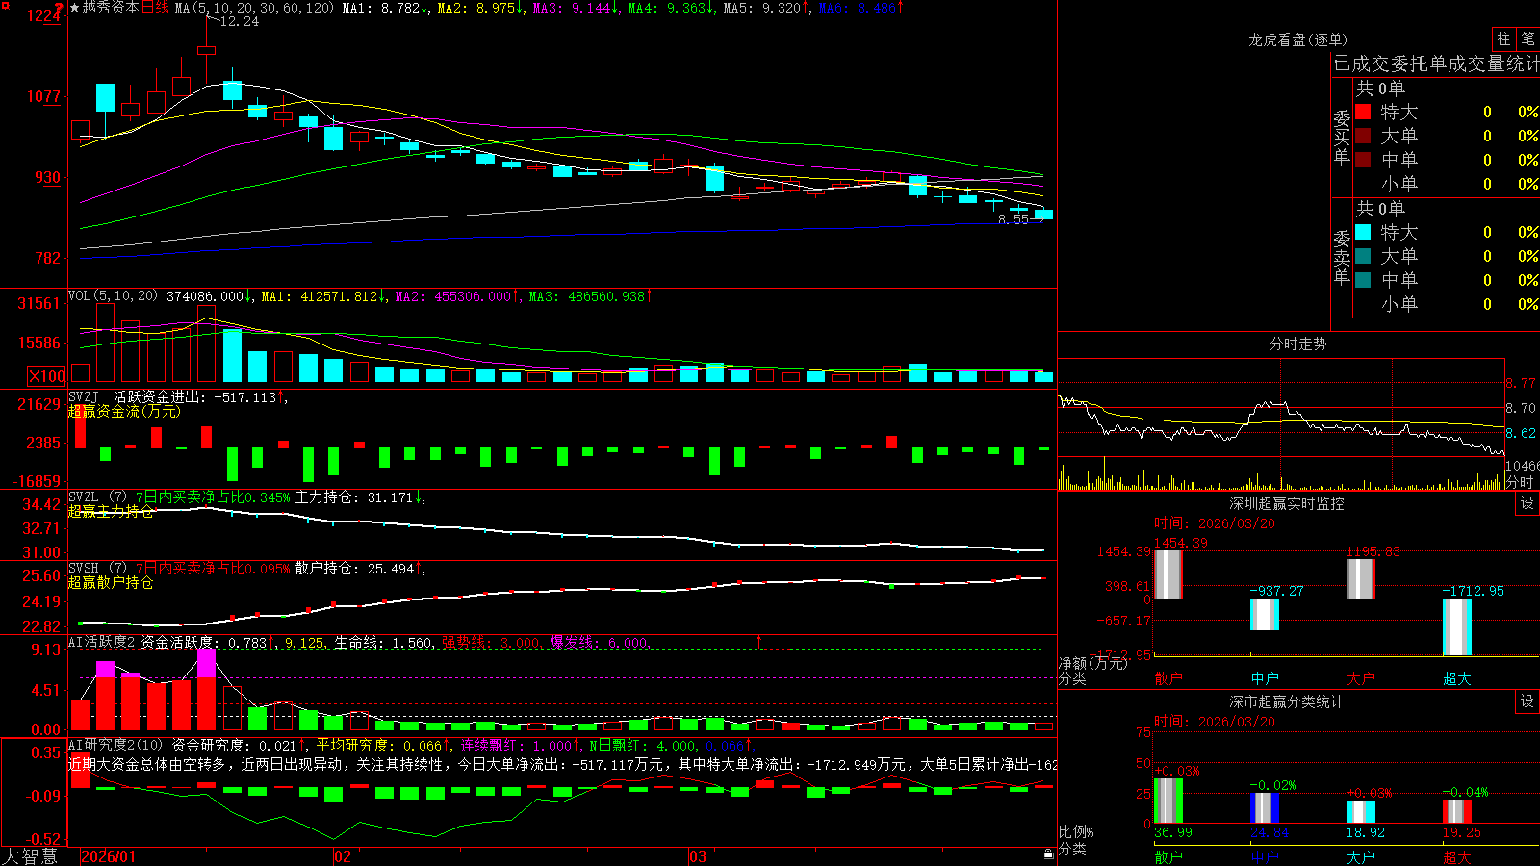Click the 越秀资本 stock name

tap(111, 8)
